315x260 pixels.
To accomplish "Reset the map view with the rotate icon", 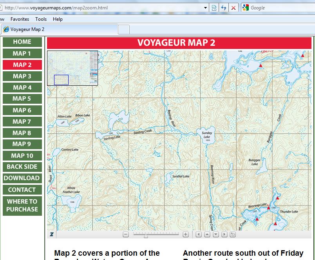I will click(x=233, y=234).
